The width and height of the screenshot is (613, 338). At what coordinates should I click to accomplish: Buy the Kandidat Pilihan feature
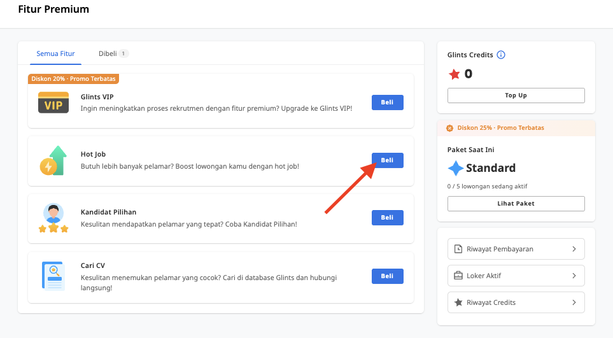[x=387, y=218]
